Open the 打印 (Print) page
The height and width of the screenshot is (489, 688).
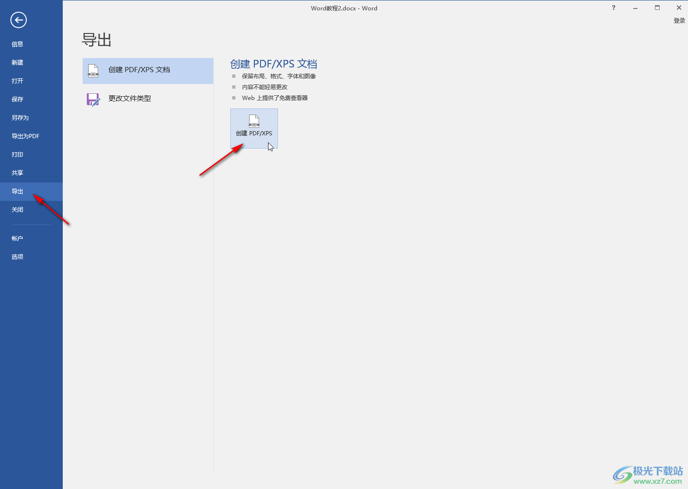pyautogui.click(x=31, y=154)
